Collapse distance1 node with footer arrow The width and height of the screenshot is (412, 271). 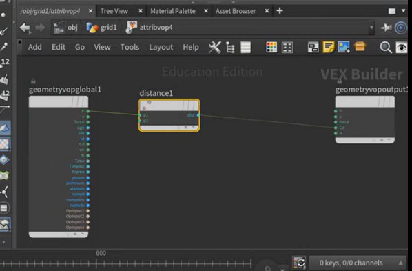[x=194, y=128]
